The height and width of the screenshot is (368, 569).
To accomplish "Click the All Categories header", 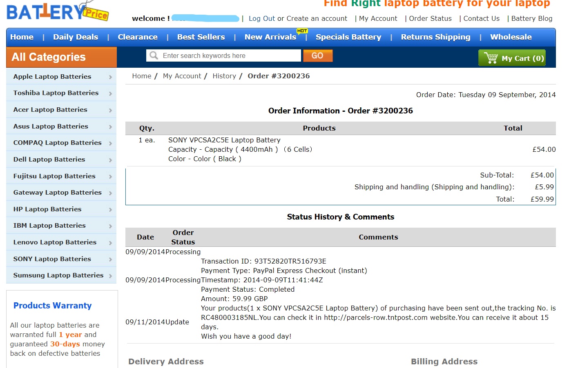I will tap(62, 57).
